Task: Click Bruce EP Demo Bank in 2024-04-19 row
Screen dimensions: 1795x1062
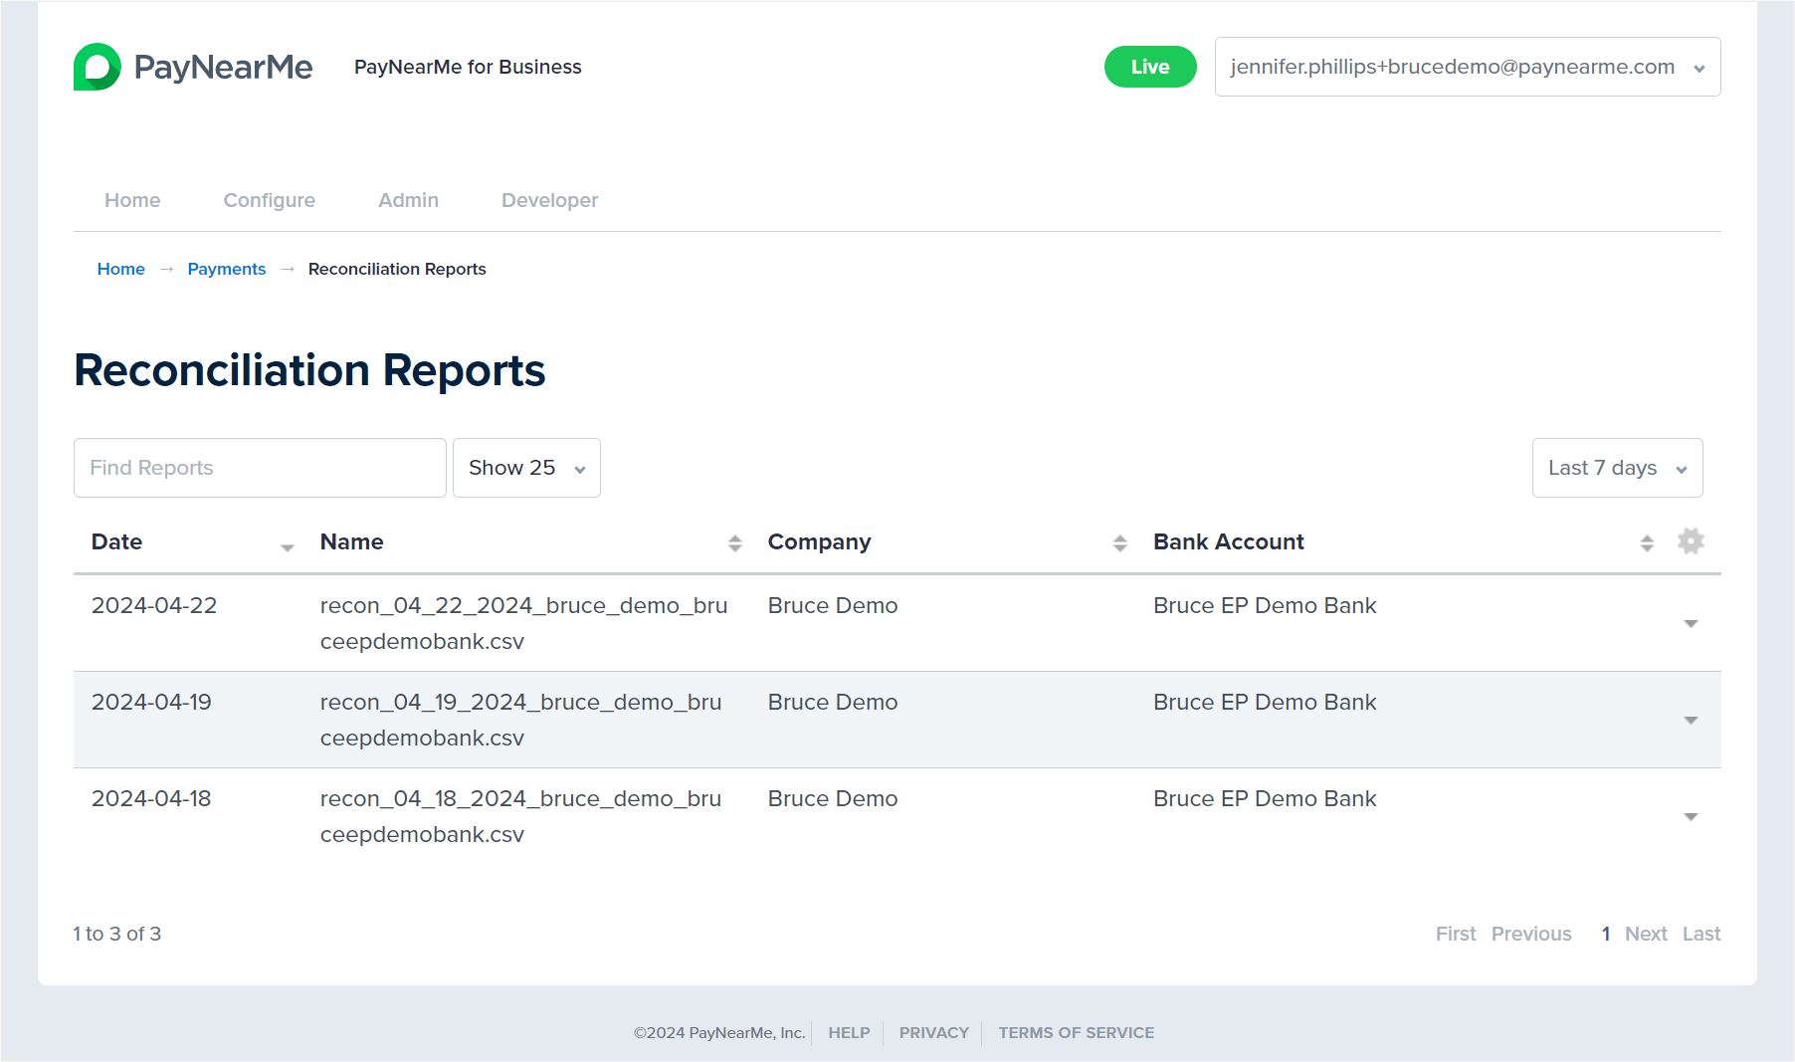Action: click(1265, 702)
